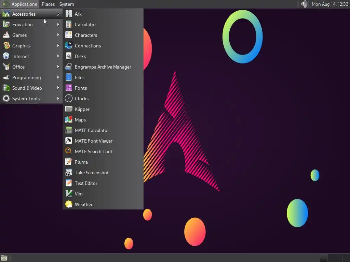The image size is (350, 262).
Task: Expand the Office submenu arrow
Action: coord(58,67)
